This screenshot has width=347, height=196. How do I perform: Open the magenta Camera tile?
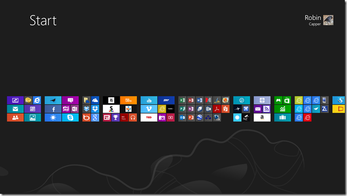click(162, 117)
